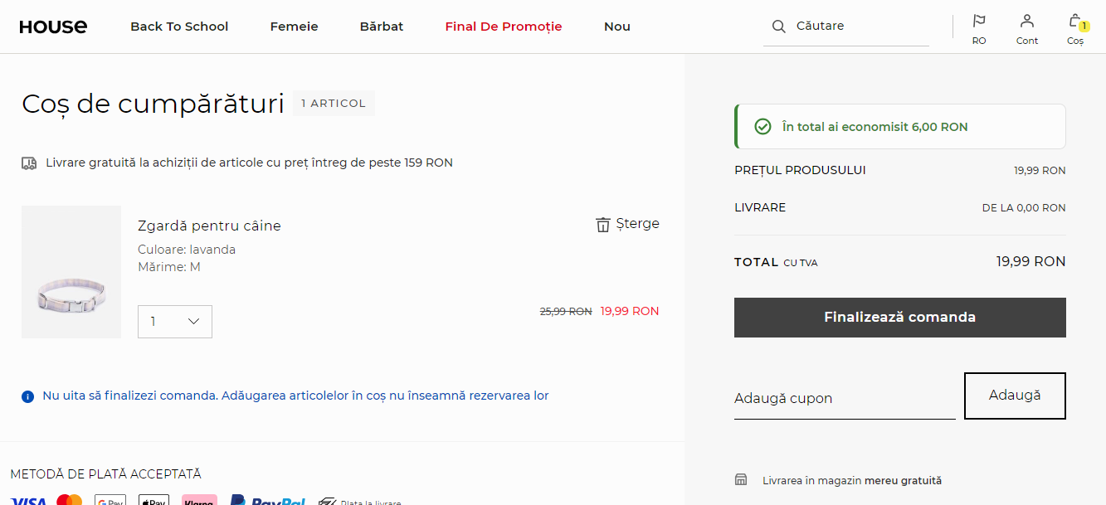The image size is (1106, 505).
Task: Click the search magnifier icon
Action: coord(778,27)
